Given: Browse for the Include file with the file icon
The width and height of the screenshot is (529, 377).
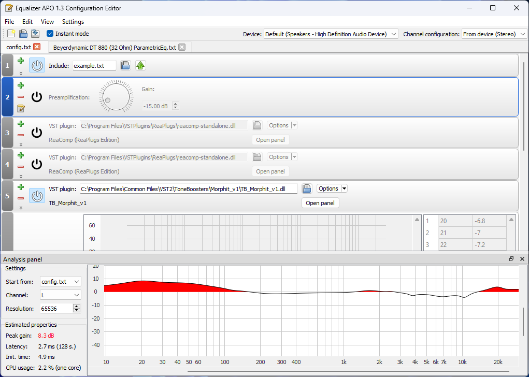Looking at the screenshot, I should pos(125,65).
